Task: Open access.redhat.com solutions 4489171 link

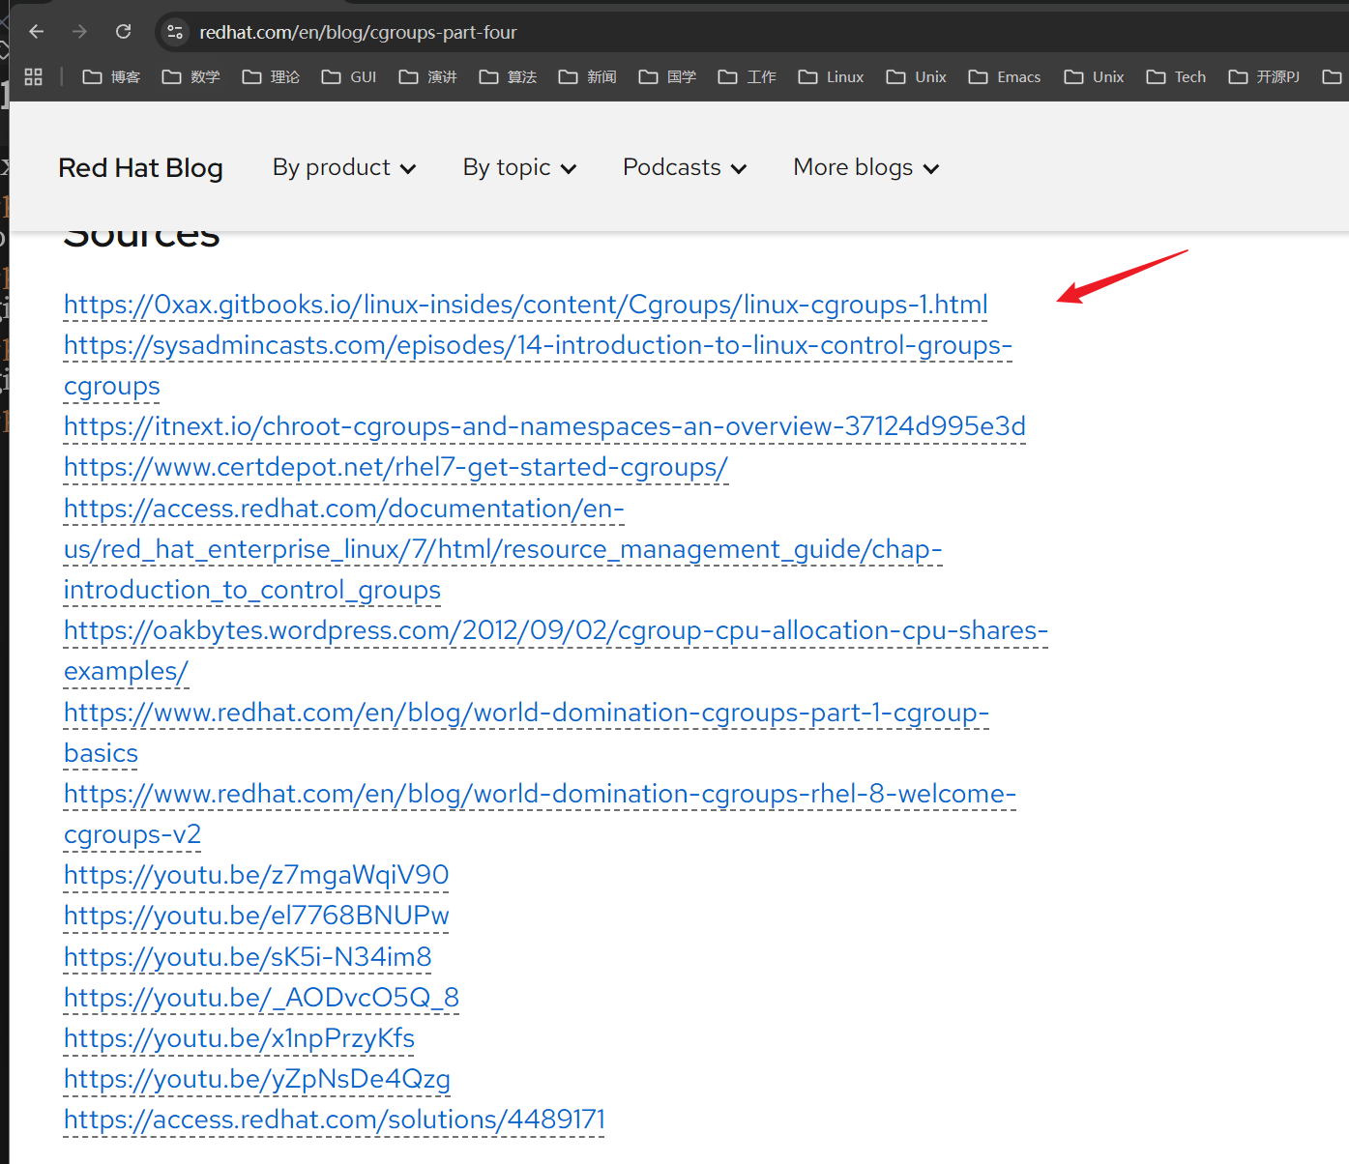Action: tap(335, 1120)
